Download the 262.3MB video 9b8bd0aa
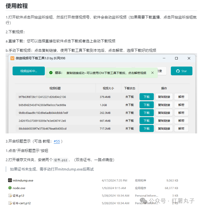 [147, 113]
